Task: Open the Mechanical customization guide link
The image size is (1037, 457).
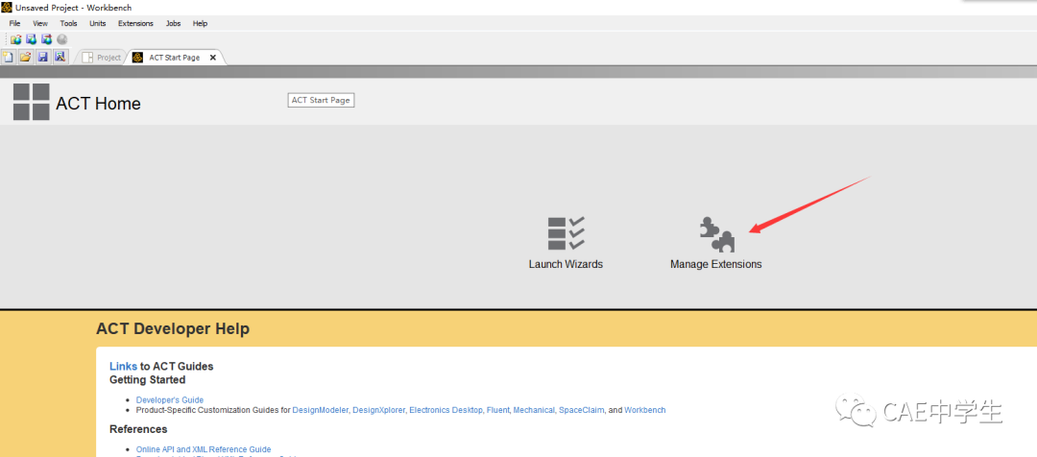Action: tap(534, 410)
